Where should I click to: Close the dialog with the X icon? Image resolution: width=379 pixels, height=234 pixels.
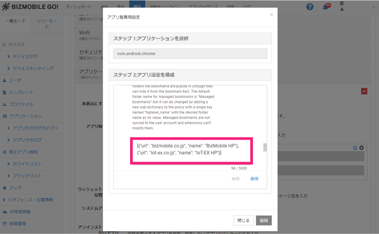(x=271, y=15)
